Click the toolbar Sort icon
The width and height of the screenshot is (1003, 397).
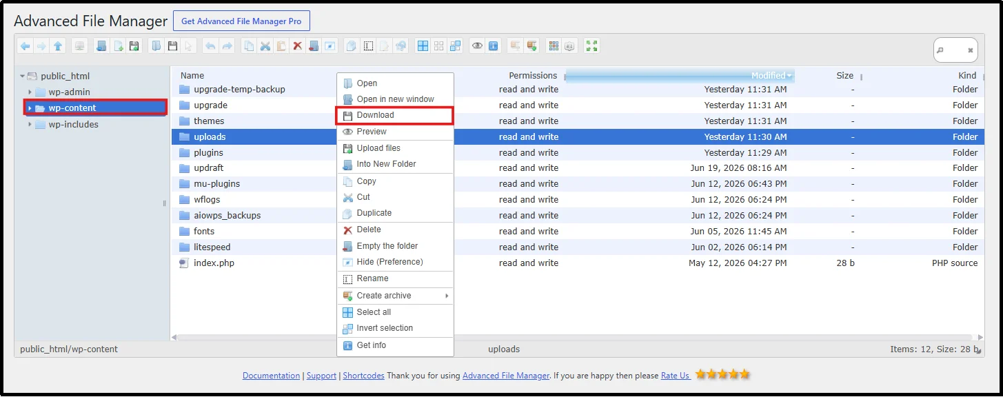pyautogui.click(x=569, y=46)
